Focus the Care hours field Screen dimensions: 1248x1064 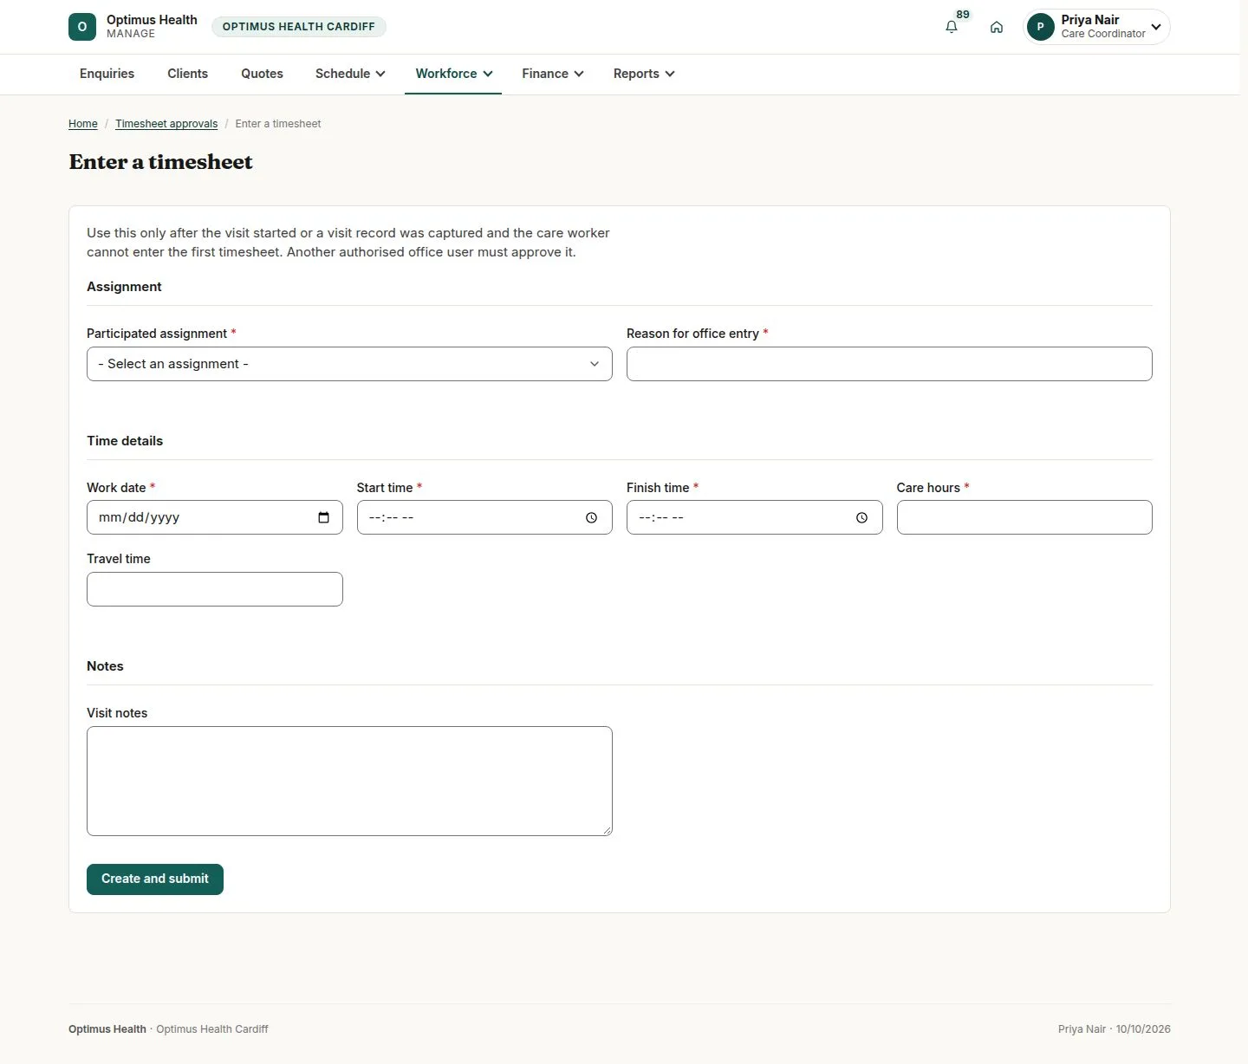coord(1024,517)
